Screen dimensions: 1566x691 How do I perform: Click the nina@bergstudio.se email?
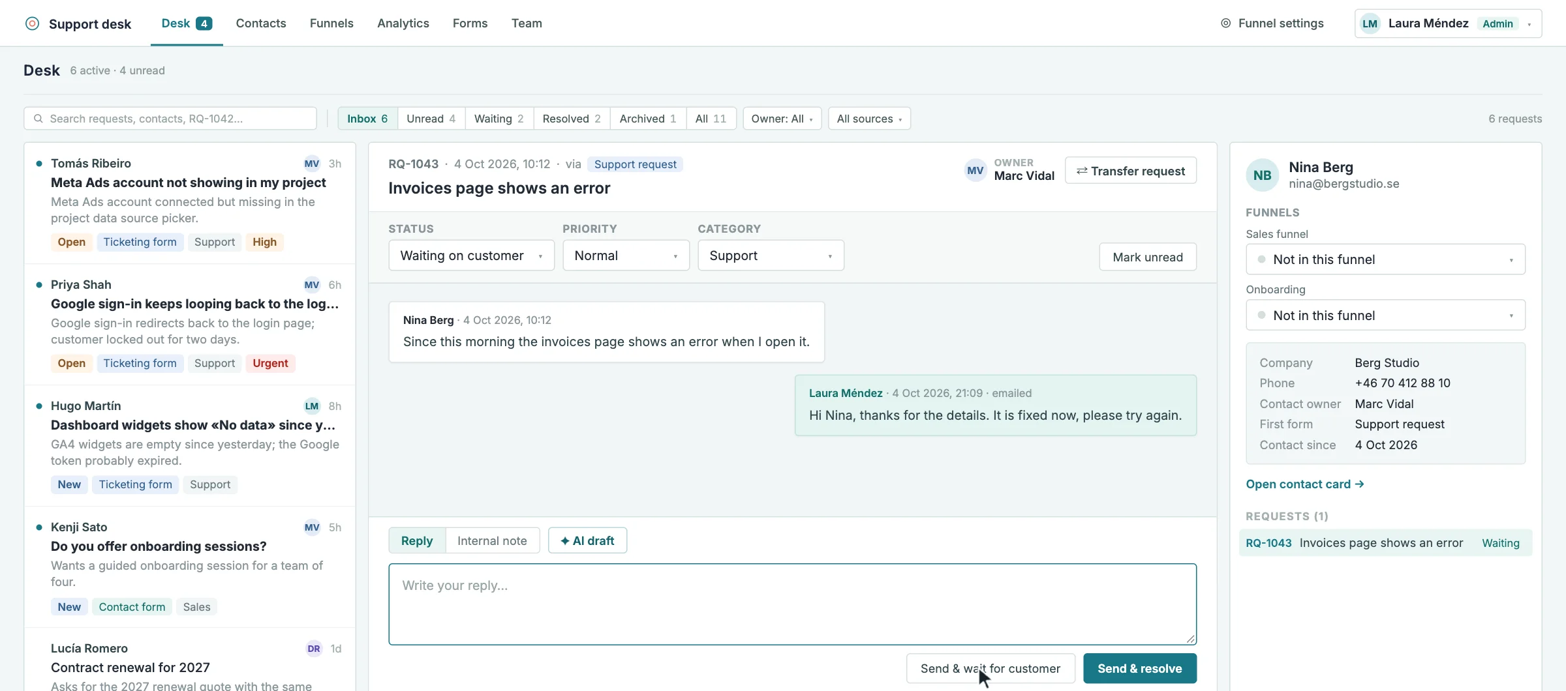pyautogui.click(x=1343, y=184)
